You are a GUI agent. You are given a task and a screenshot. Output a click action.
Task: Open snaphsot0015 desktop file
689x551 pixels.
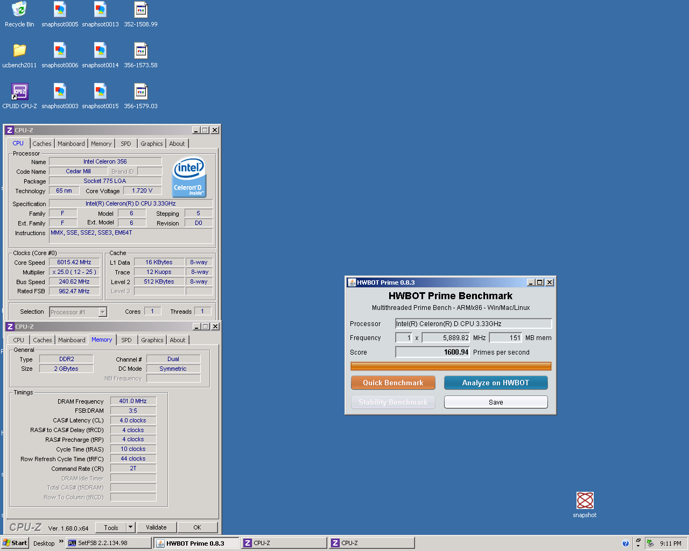(x=100, y=96)
